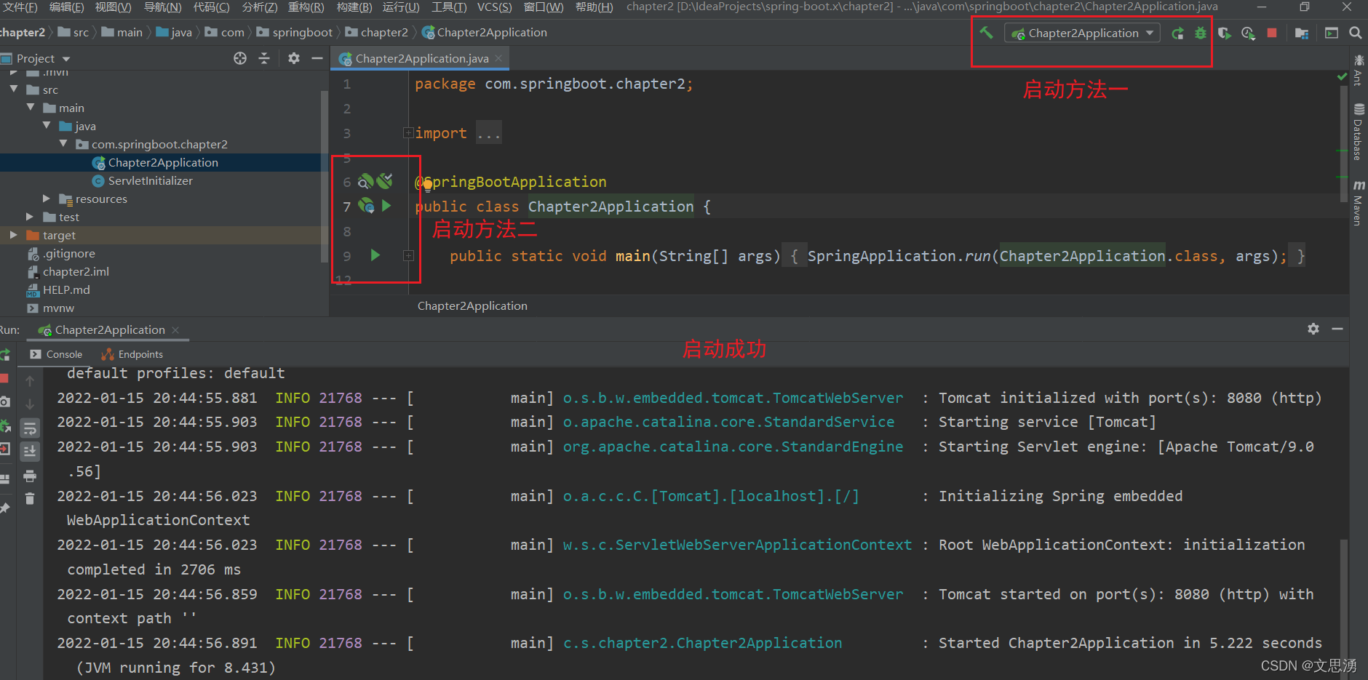Click the print icon in the console toolbar
Screen dimensions: 1368x680
30,476
